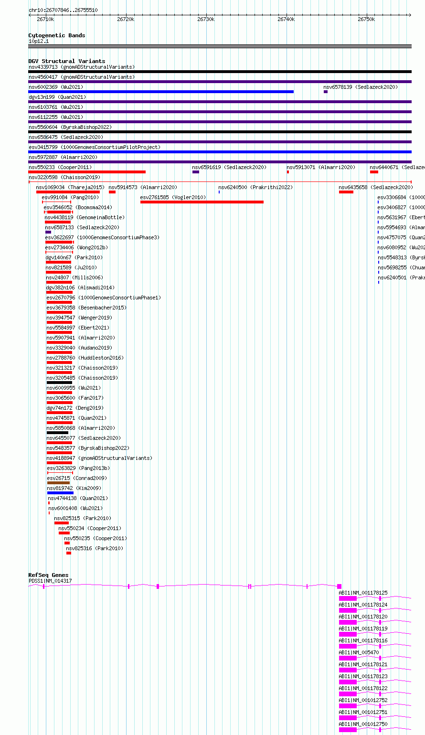Screen dimensions: 425x735
Task: Click nsv4188947 gnomADStructuralVariants label
Action: (99, 458)
